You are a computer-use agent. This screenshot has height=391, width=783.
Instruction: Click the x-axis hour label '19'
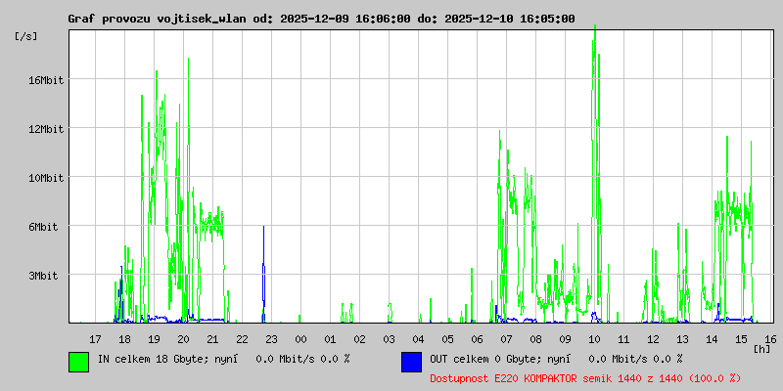154,339
